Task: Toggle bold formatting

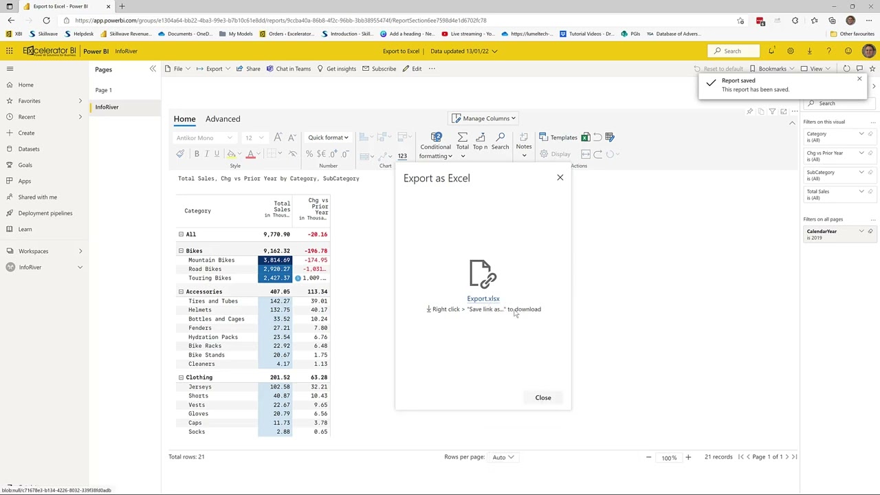Action: point(197,154)
